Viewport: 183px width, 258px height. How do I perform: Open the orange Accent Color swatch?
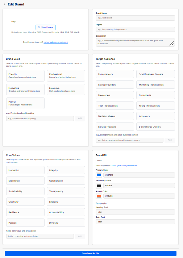pyautogui.click(x=99, y=196)
